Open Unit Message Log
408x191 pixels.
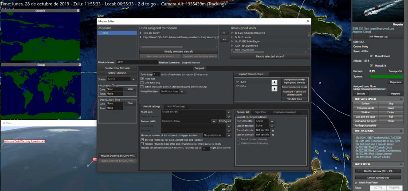(x=378, y=36)
